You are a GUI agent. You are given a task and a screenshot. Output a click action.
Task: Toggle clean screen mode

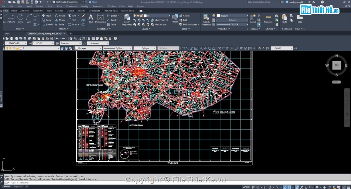click(344, 187)
